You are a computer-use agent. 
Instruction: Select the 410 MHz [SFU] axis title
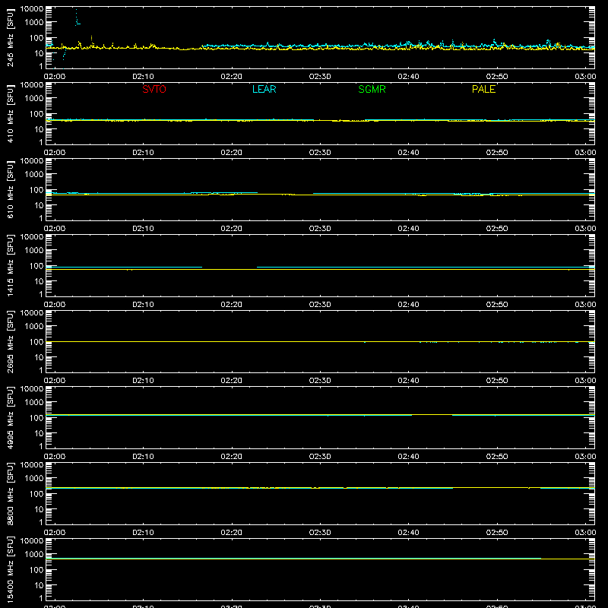(10, 113)
